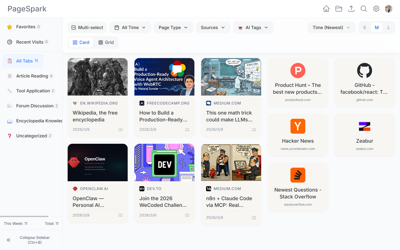Open the Hacker News tab card

298,135
